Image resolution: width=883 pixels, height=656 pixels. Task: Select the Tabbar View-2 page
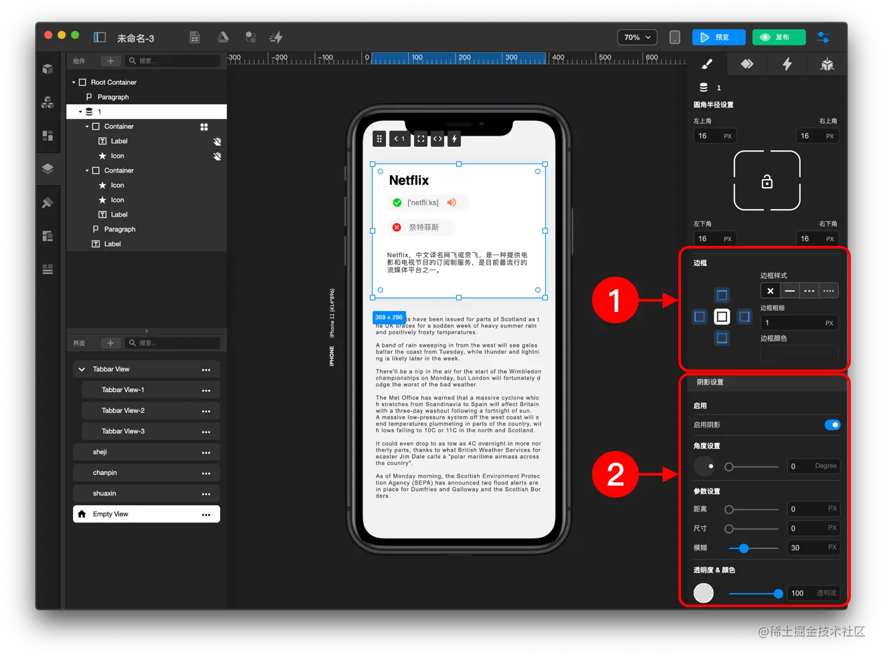[151, 411]
